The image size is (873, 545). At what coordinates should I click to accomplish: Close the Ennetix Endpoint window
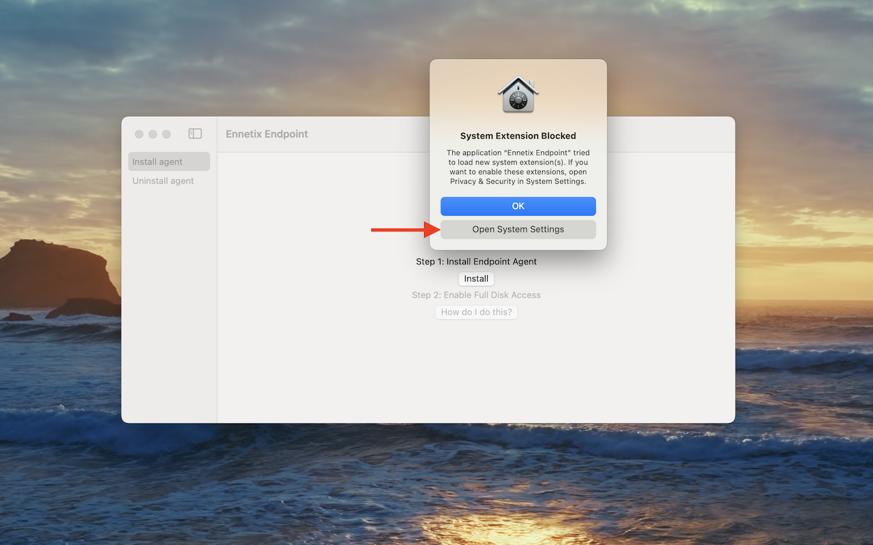pyautogui.click(x=139, y=134)
